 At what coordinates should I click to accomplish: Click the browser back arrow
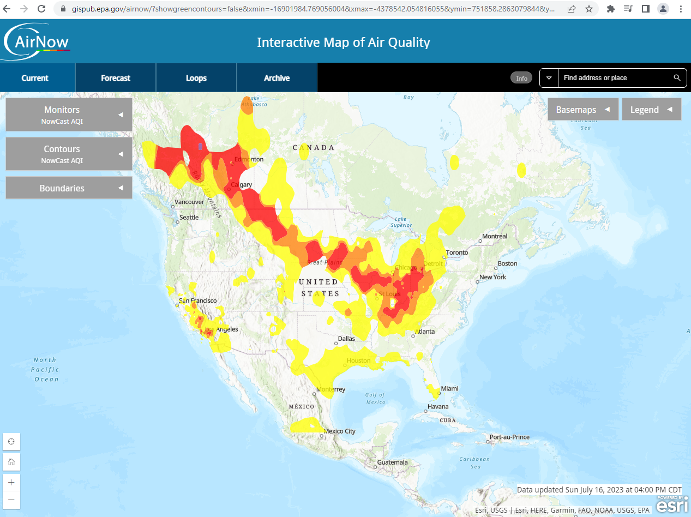click(8, 9)
